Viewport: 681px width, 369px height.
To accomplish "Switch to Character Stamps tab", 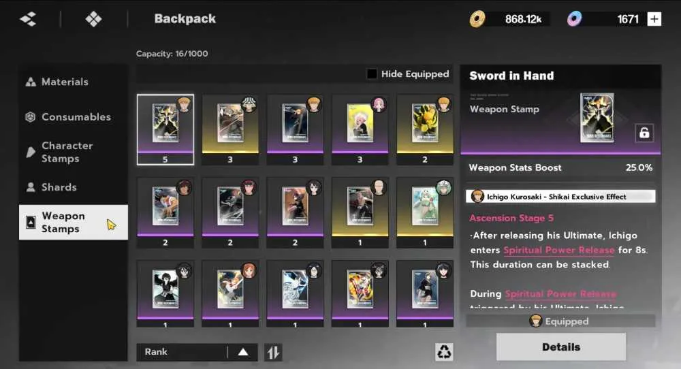I will click(x=74, y=152).
